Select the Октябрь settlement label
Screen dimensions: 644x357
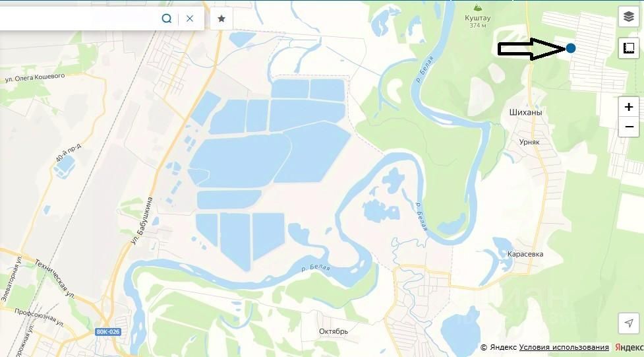[x=333, y=331]
